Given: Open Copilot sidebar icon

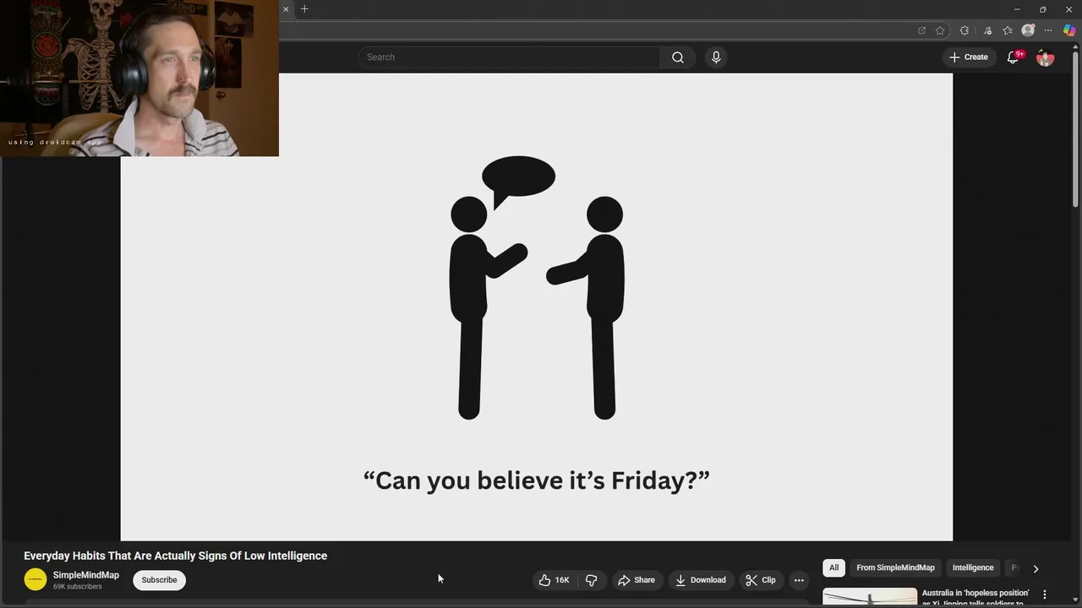Looking at the screenshot, I should (x=1069, y=30).
